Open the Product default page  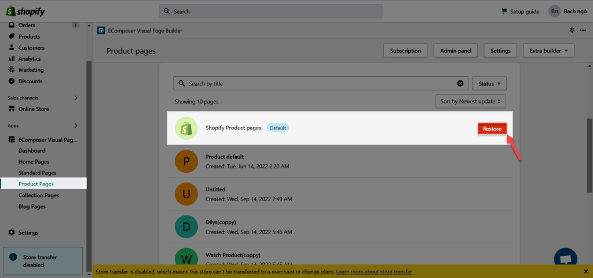225,157
